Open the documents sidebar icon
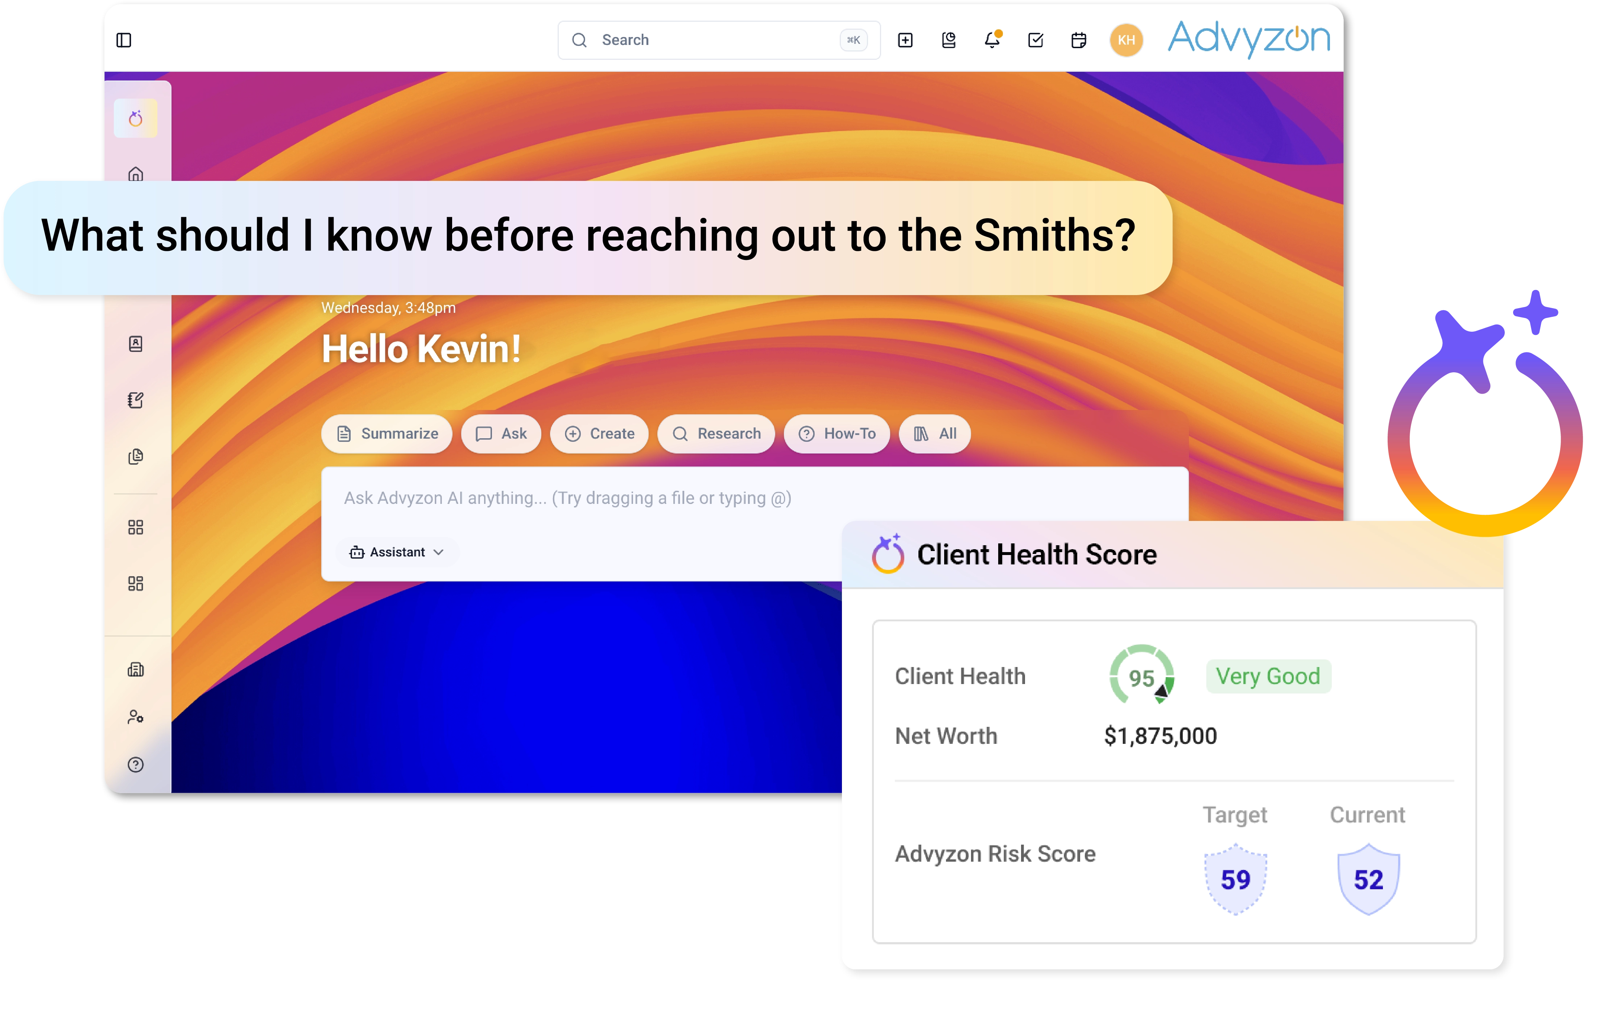 tap(136, 457)
